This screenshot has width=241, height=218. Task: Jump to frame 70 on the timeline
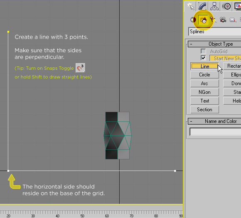(x=131, y=216)
